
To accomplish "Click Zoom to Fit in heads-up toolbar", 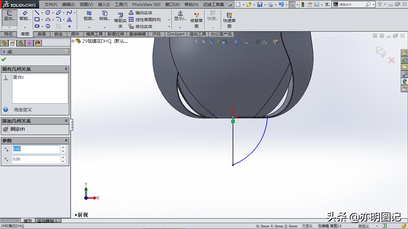I will coord(197,42).
